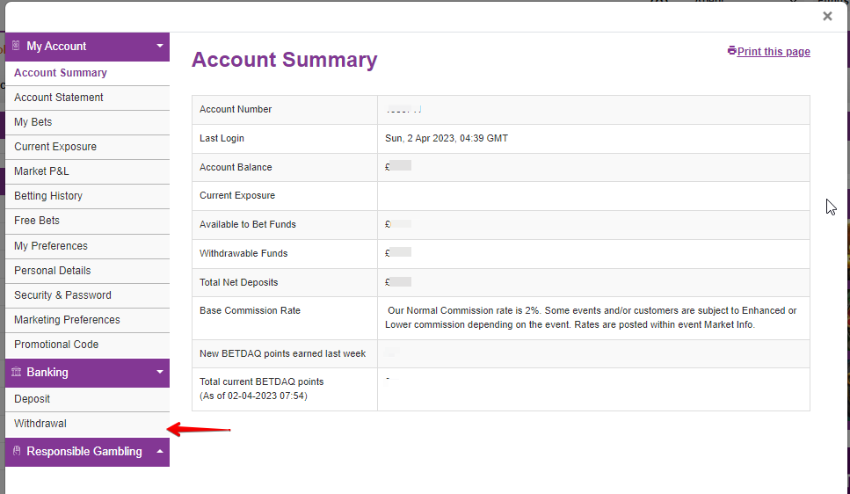Click the Responsible Gambling section icon

tap(17, 451)
